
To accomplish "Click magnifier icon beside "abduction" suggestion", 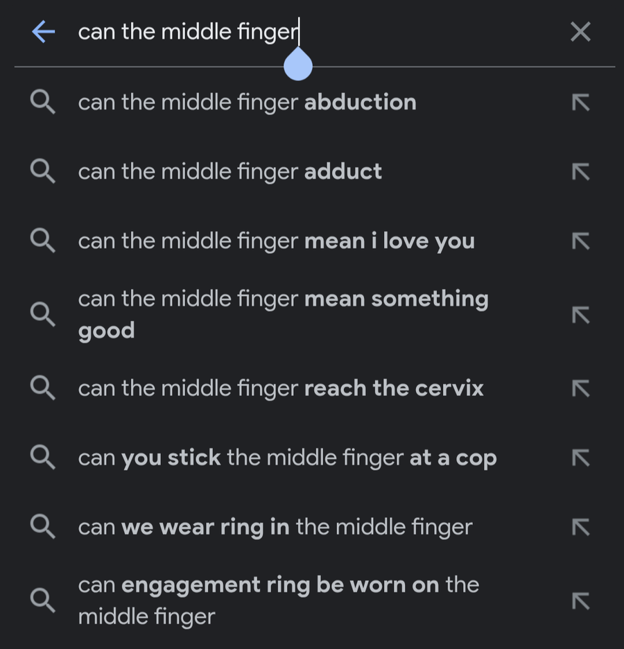I will coord(43,103).
